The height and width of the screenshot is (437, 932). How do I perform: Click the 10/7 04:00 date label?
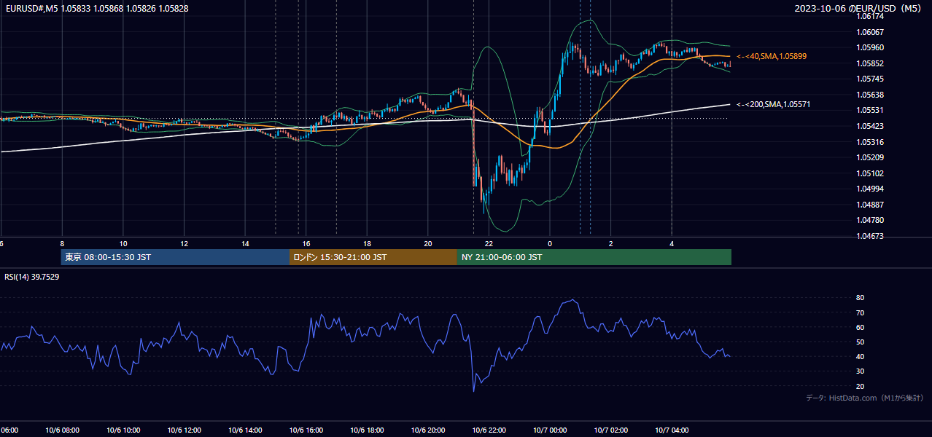click(x=672, y=430)
